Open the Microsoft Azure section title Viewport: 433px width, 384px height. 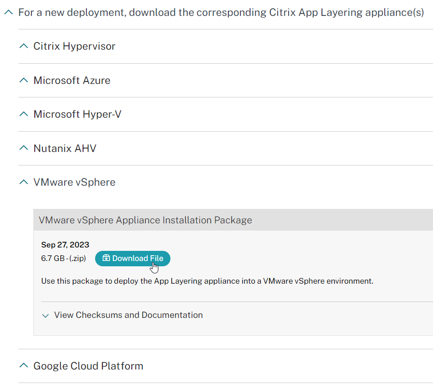(x=72, y=81)
